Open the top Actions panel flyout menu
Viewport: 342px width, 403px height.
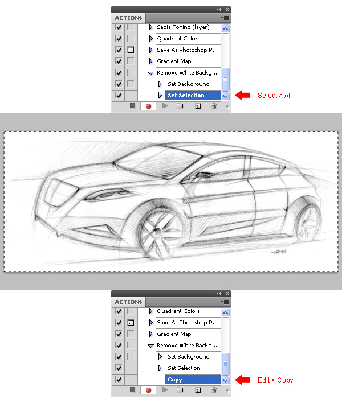225,18
